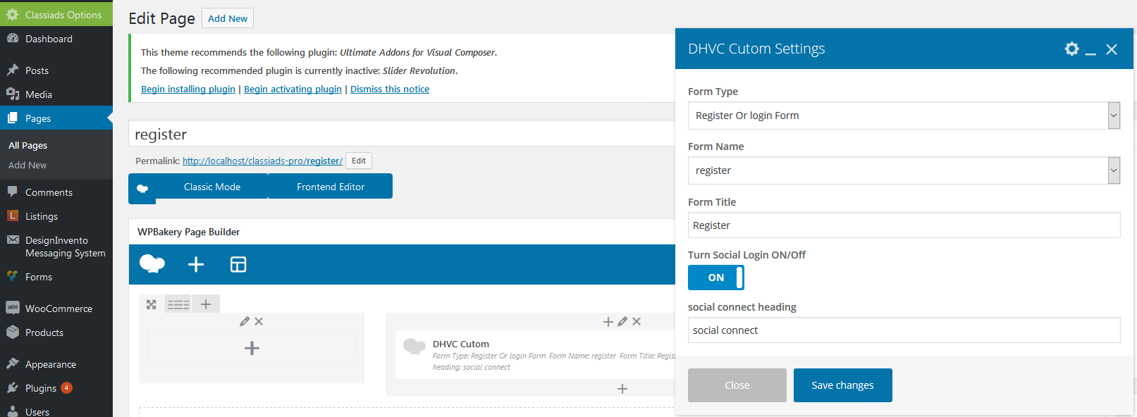1137x417 pixels.
Task: Click the Media library icon
Action: [x=13, y=94]
